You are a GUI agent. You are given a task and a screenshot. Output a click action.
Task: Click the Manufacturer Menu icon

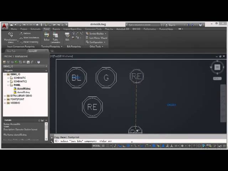(x=10, y=35)
